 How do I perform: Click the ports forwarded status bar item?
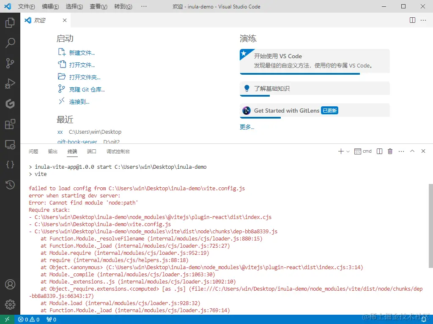[51, 319]
